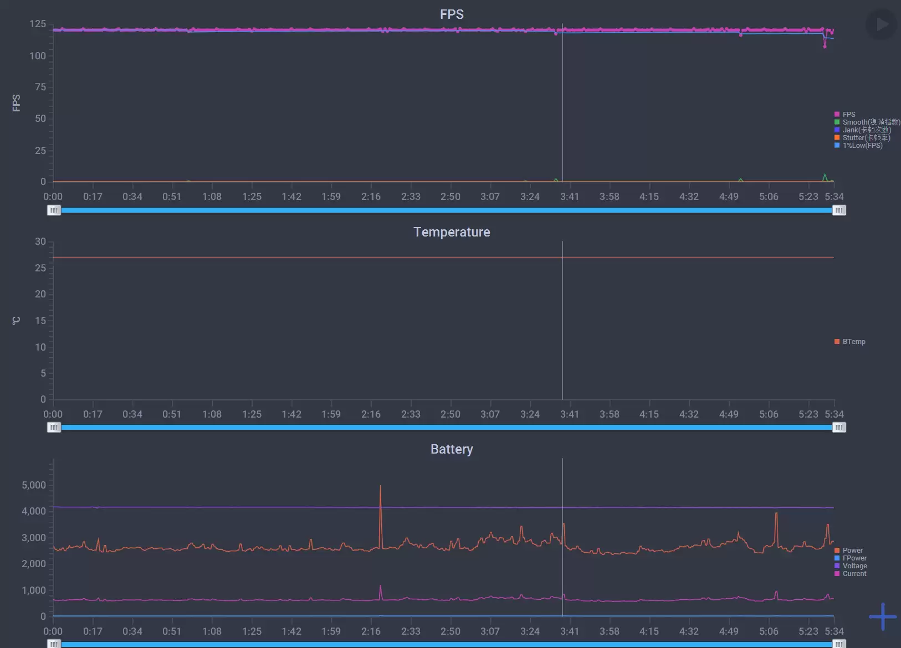Toggle the Power series visibility
This screenshot has width=901, height=648.
(837, 550)
